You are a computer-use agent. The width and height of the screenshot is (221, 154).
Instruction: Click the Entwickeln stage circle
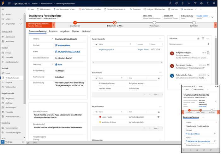[115, 22]
